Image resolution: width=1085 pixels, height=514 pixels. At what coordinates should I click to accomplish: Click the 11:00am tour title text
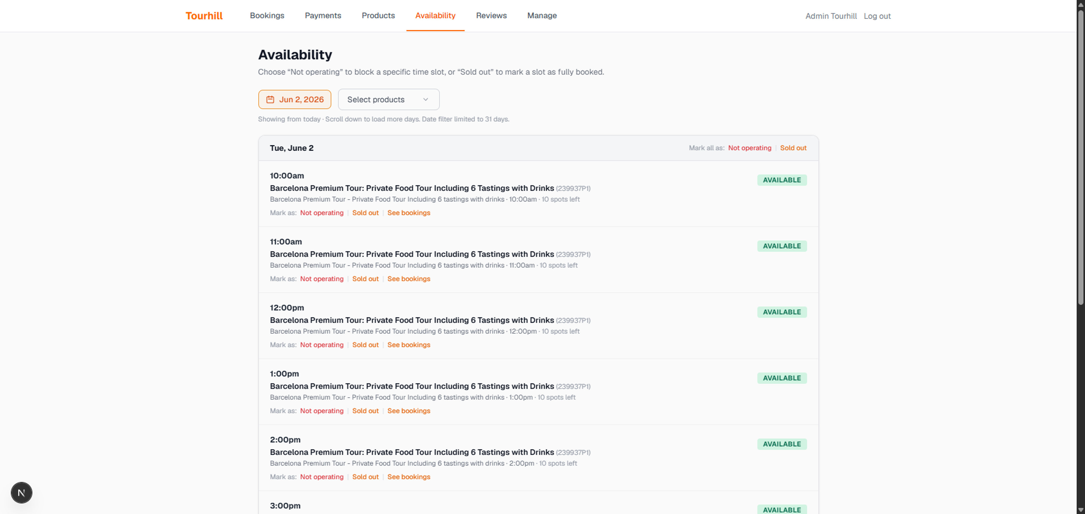pos(411,254)
